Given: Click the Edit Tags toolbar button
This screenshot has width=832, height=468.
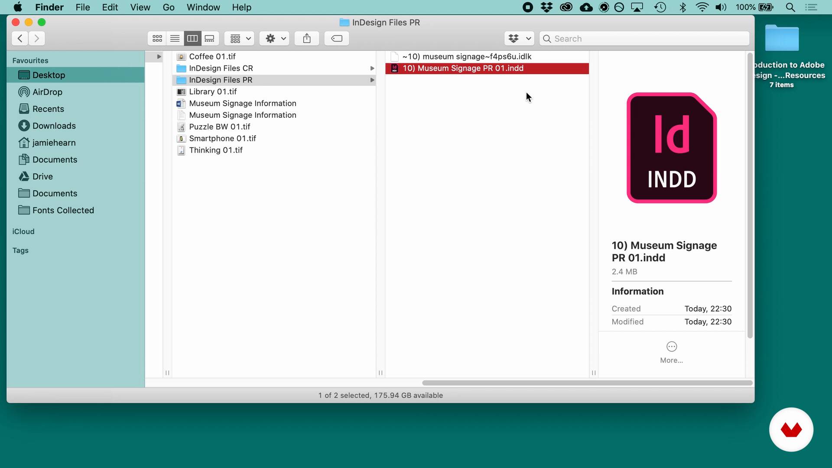Looking at the screenshot, I should click(337, 39).
